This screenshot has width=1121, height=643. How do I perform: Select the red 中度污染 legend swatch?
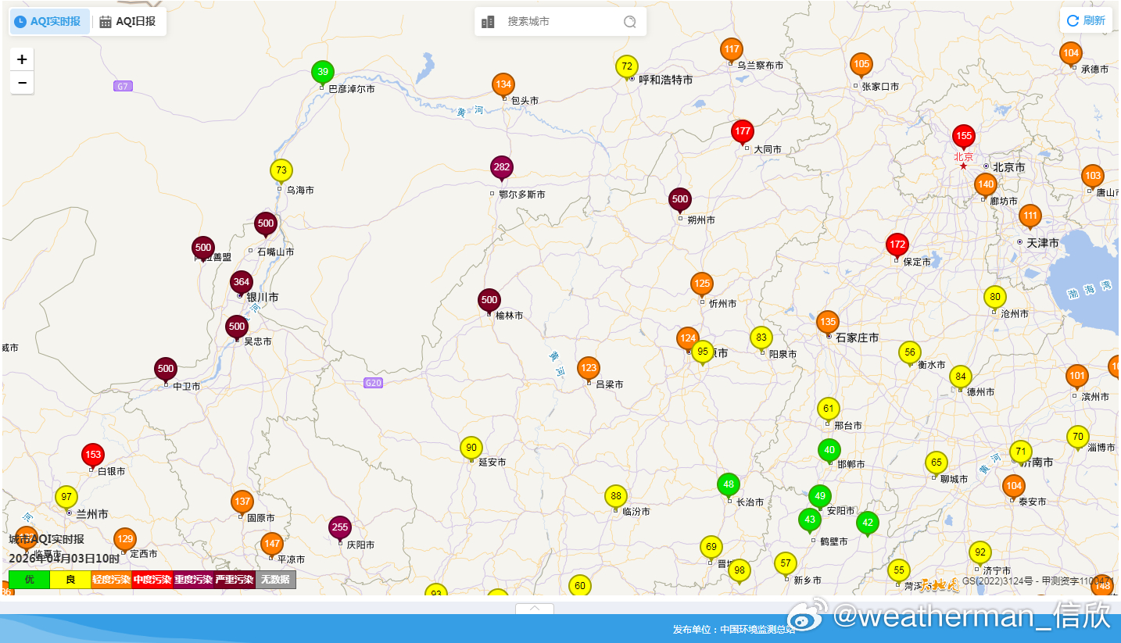click(x=152, y=580)
